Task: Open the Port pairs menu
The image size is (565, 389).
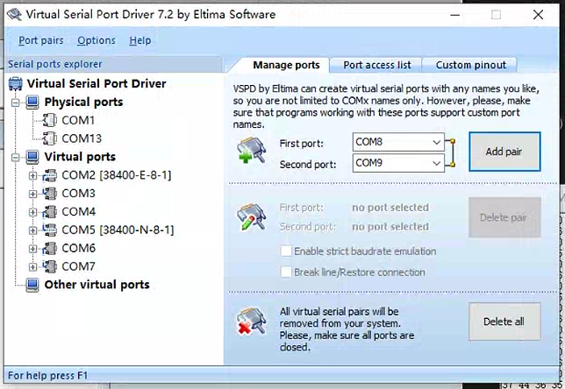Action: tap(41, 40)
